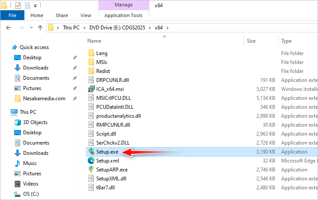This screenshot has width=318, height=200.
Task: Open the View ribbon tab
Action: coord(86,15)
